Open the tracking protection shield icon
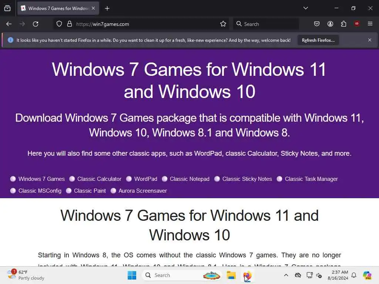The width and height of the screenshot is (379, 284). click(x=59, y=24)
